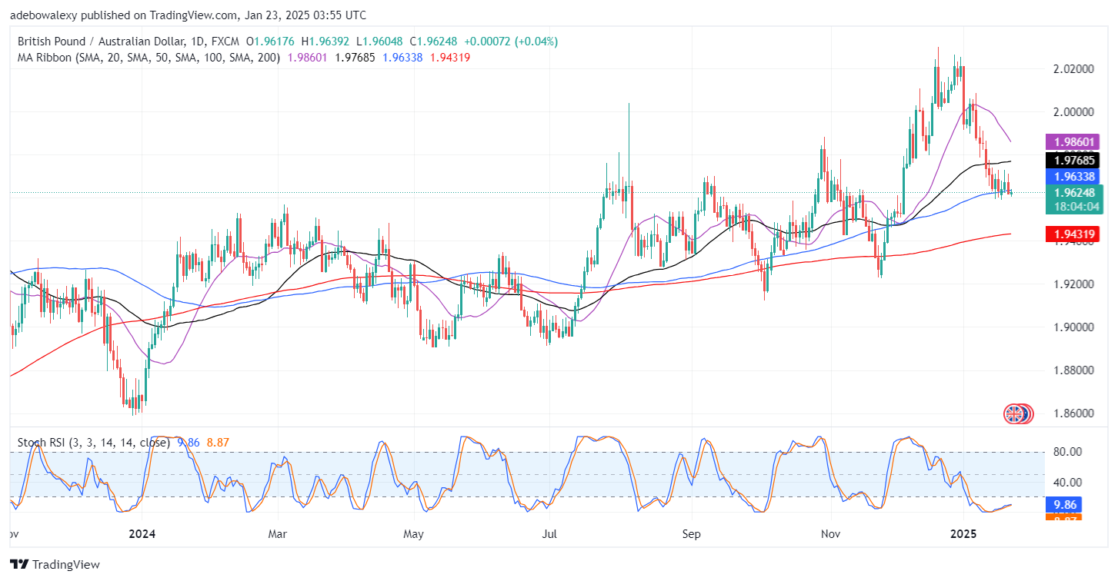1118x581 pixels.
Task: Click the SMA 100 value 1.96338 in legend
Action: (x=402, y=57)
